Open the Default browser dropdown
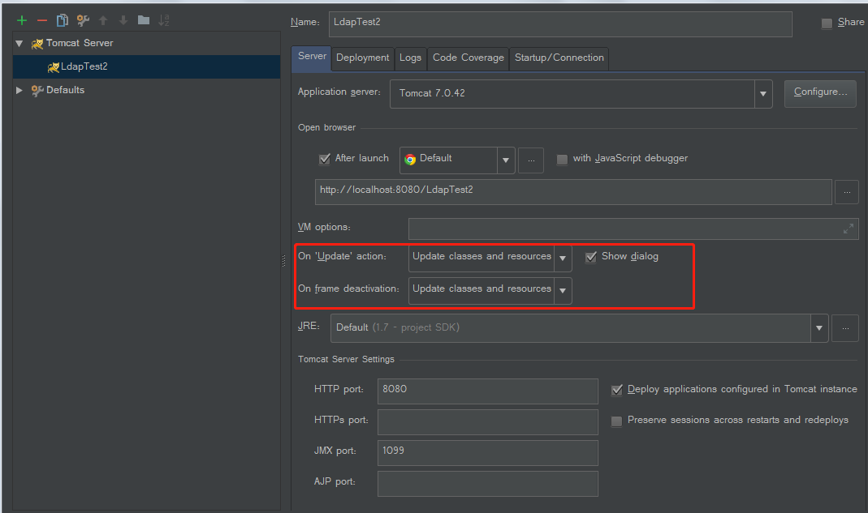Viewport: 868px width, 513px height. (x=505, y=160)
